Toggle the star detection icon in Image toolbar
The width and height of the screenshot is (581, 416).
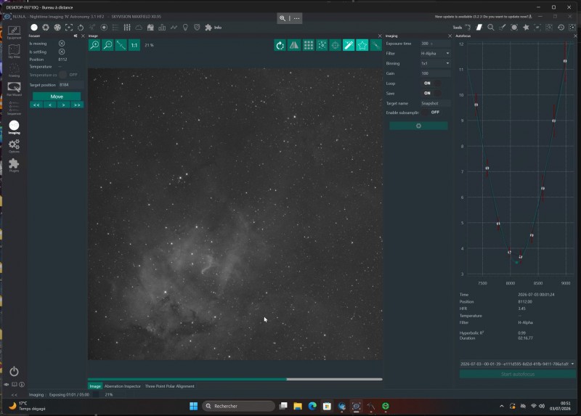click(x=362, y=45)
